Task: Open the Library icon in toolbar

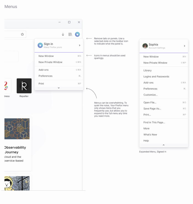Action: (70, 34)
